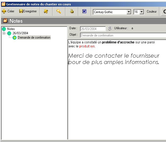Click the italic line Merci de contacter

click(114, 56)
